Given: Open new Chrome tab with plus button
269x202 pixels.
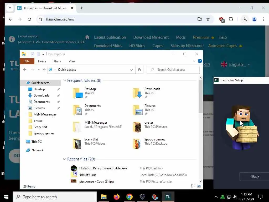Looking at the screenshot, I should pyautogui.click(x=81, y=8).
